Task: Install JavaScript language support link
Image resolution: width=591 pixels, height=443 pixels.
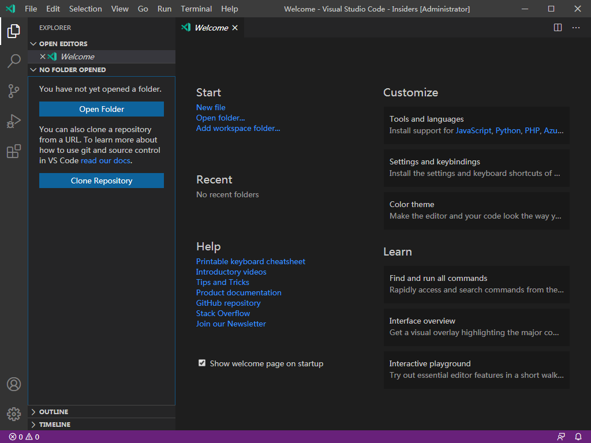Action: click(473, 131)
